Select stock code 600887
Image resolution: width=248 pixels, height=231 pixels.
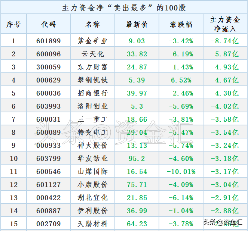point(49,211)
